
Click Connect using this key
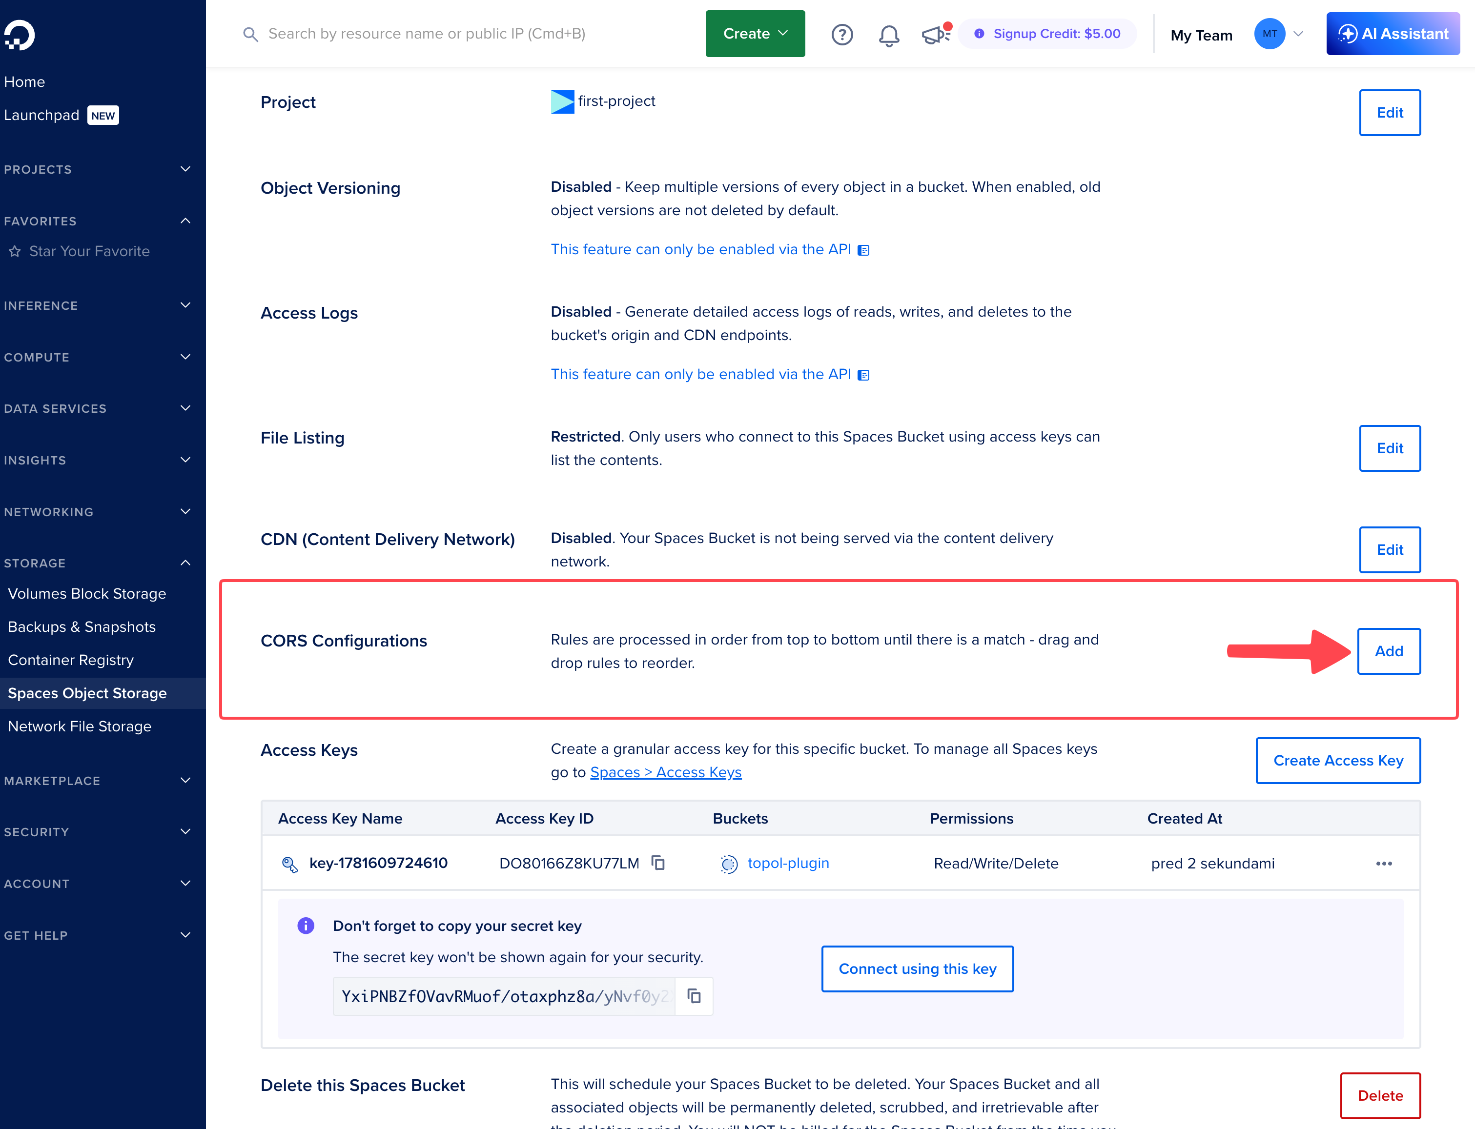point(917,969)
